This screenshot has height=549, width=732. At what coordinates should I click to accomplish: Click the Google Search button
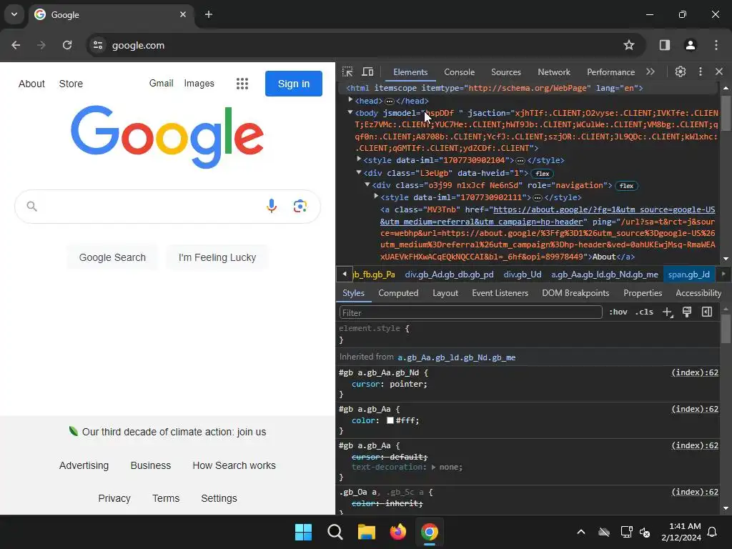tap(112, 257)
